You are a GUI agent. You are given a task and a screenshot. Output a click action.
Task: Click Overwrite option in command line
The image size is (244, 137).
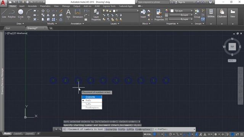pyautogui.click(x=111, y=129)
